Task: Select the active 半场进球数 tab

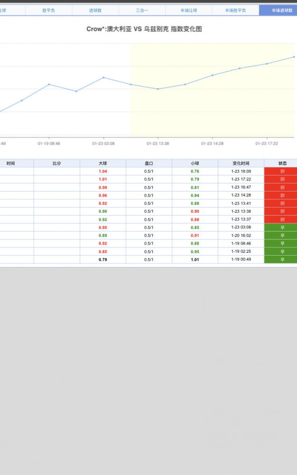Action: tap(278, 10)
